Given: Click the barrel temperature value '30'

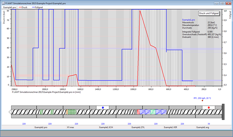Looking at the screenshot, I should click(x=208, y=124).
